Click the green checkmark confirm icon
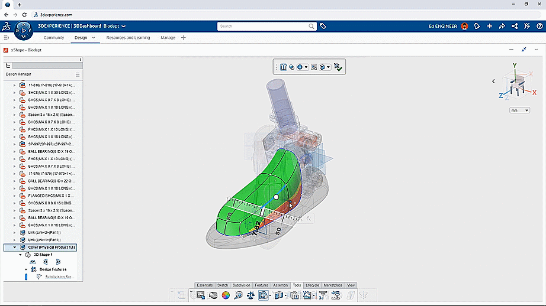 (x=338, y=67)
